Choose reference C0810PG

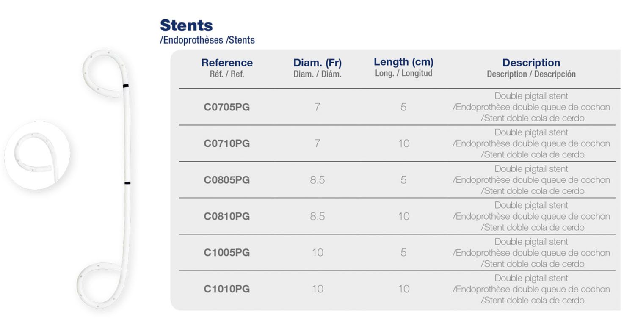(227, 216)
